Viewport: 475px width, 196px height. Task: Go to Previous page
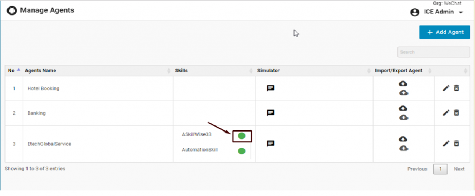click(x=417, y=169)
